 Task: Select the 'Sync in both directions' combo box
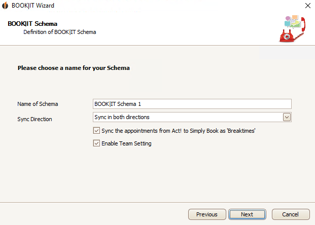coord(192,117)
